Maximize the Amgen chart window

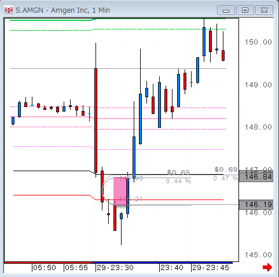point(245,10)
